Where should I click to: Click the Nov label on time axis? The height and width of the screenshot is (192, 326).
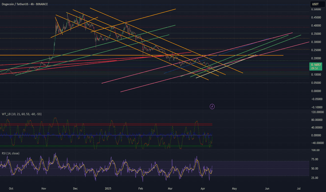tap(44, 189)
